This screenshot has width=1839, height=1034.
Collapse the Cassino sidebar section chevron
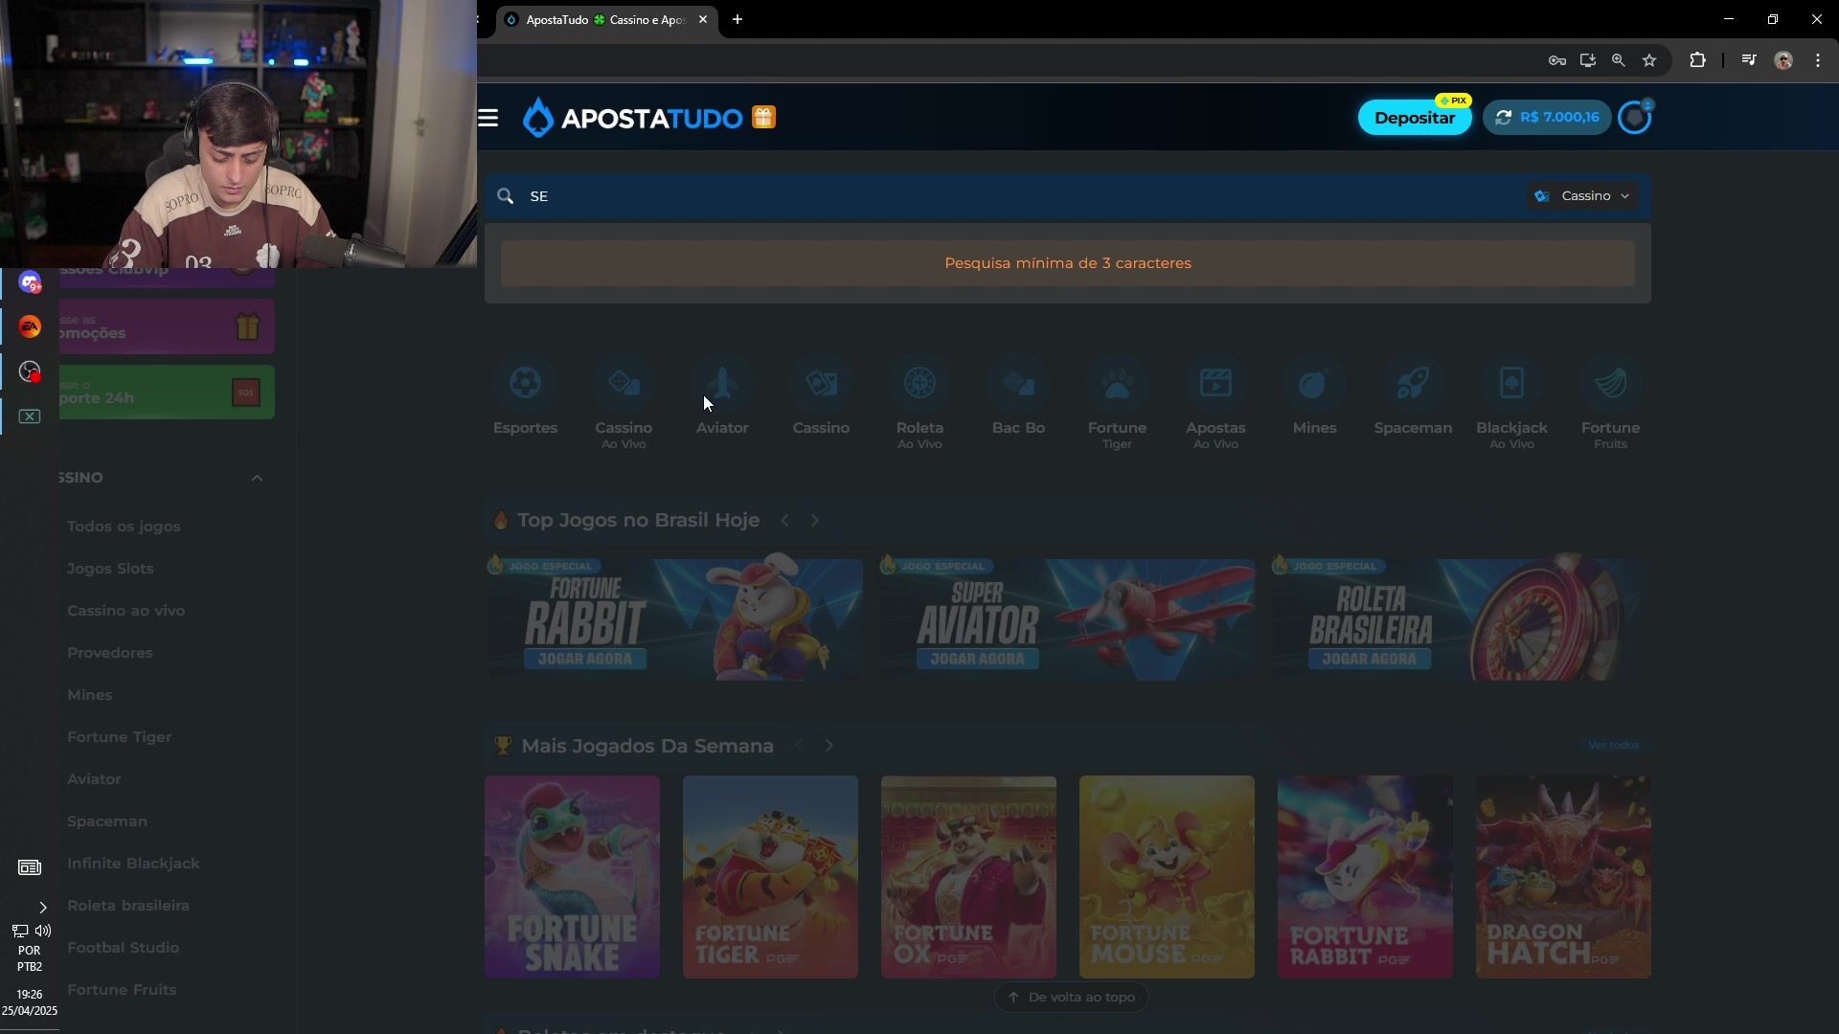click(257, 478)
